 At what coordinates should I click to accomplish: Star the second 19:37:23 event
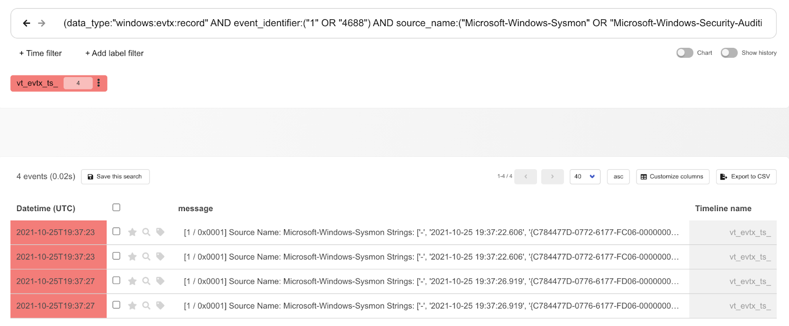(132, 256)
